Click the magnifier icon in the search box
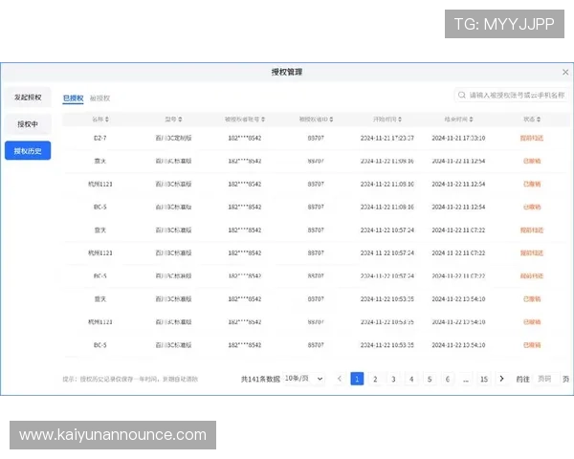Viewport: 574px width, 459px height. coord(462,96)
